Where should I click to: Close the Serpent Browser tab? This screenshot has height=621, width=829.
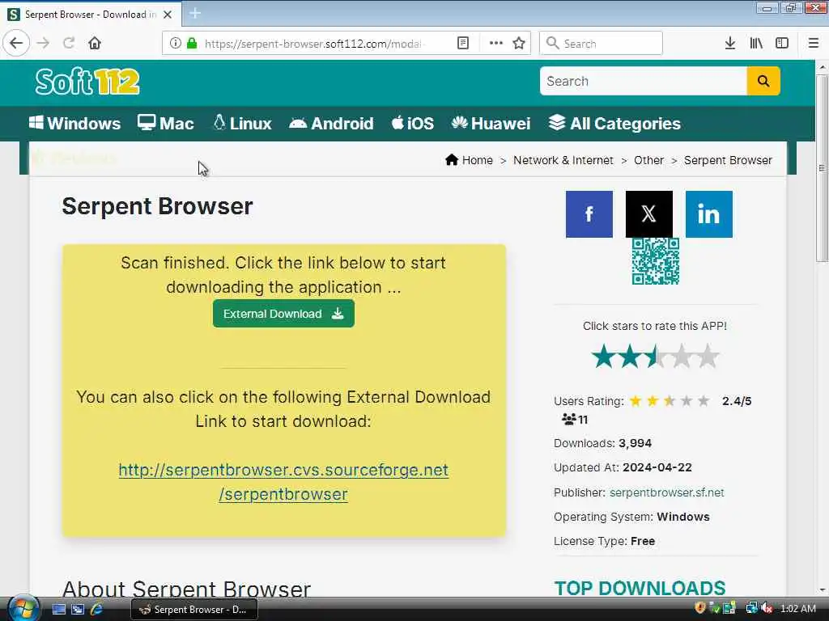click(x=168, y=15)
